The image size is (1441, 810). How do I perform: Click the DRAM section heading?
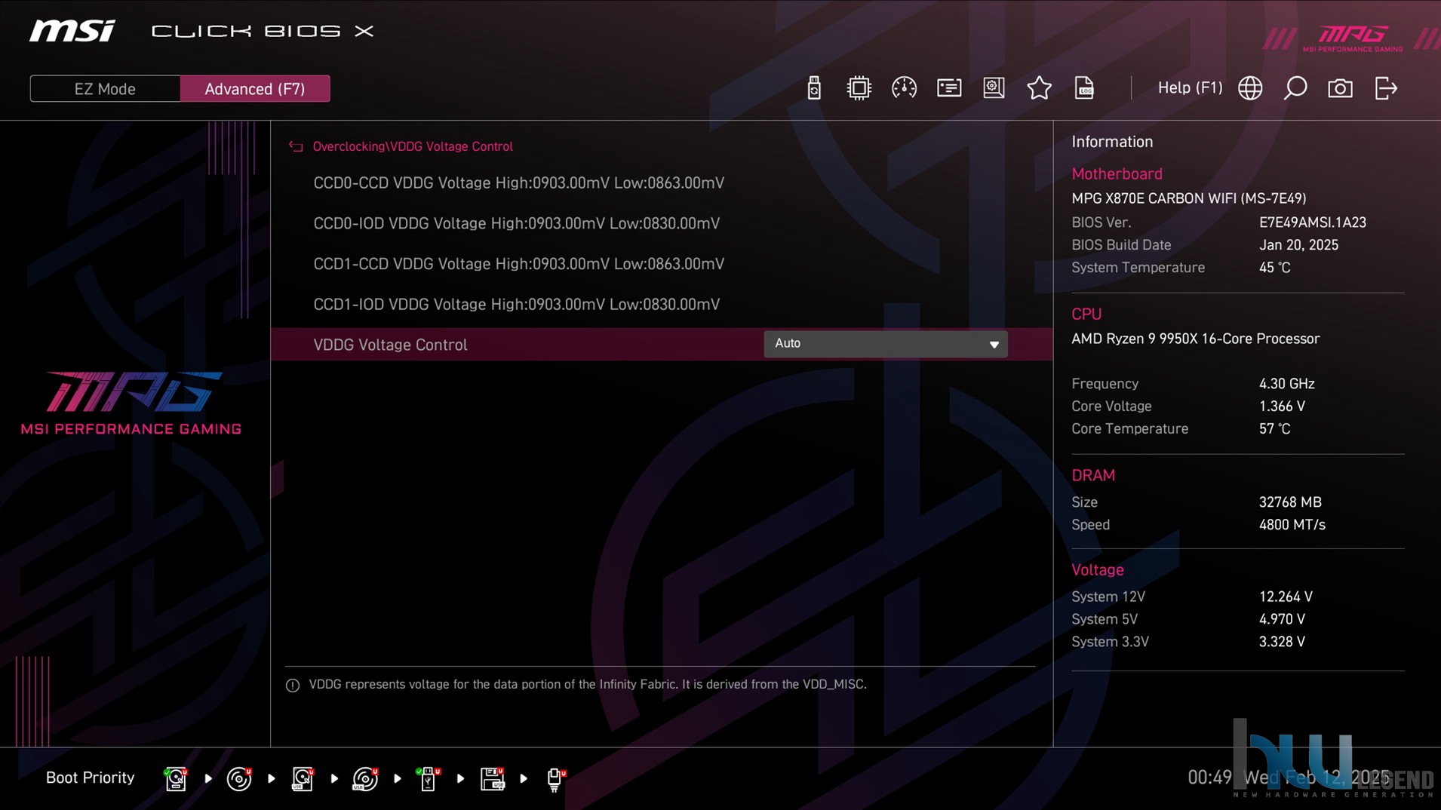[x=1092, y=476]
